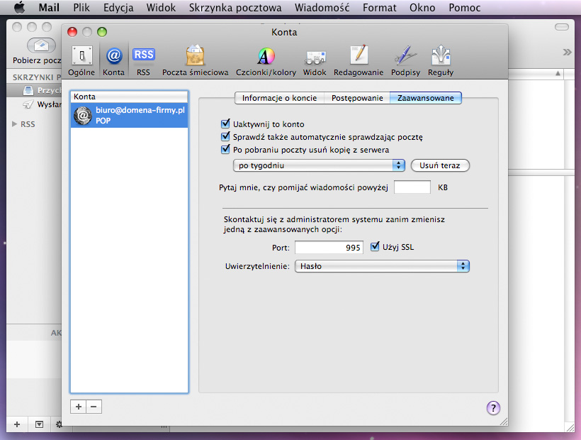Expand the RSS section in sidebar
This screenshot has height=440, width=581.
point(14,124)
